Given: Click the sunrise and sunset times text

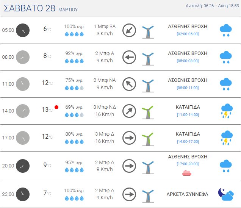Looking at the screenshot, I should tap(213, 6).
